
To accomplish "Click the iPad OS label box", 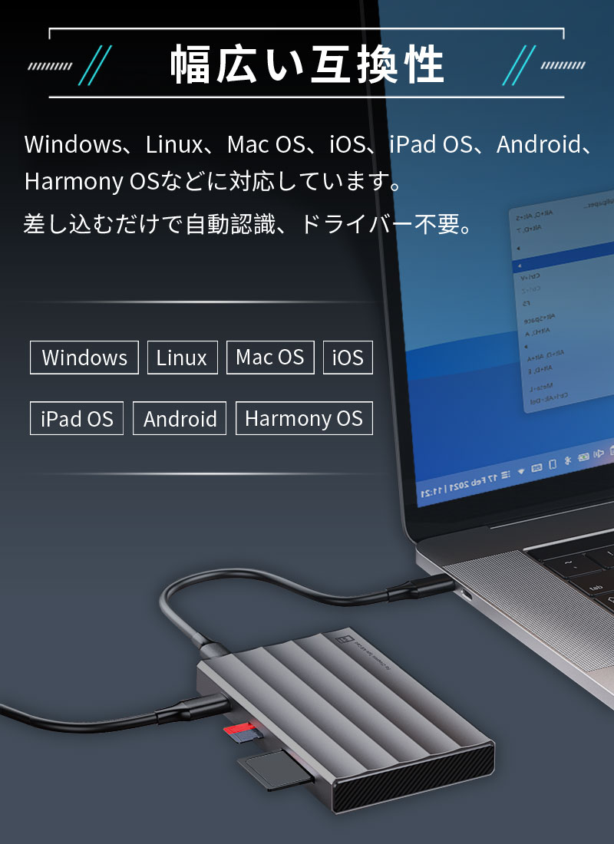I will 77,419.
